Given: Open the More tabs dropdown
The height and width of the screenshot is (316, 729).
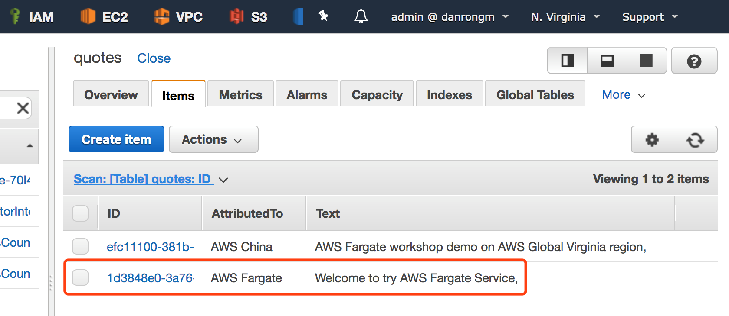Looking at the screenshot, I should pos(624,95).
